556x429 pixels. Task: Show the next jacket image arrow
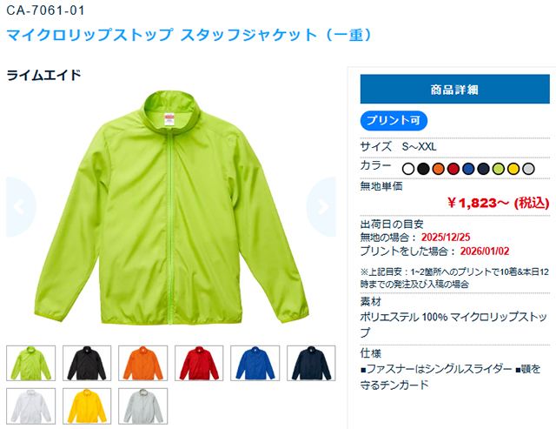click(x=321, y=207)
